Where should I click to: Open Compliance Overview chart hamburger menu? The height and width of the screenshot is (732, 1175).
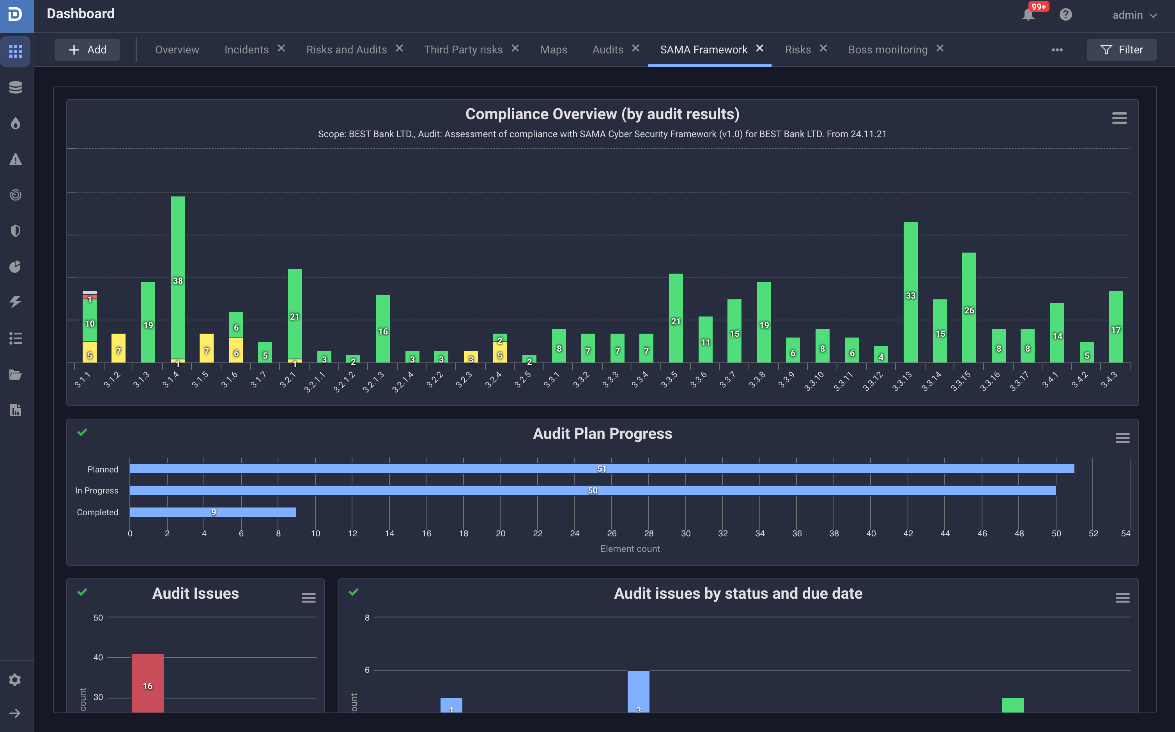click(x=1119, y=118)
